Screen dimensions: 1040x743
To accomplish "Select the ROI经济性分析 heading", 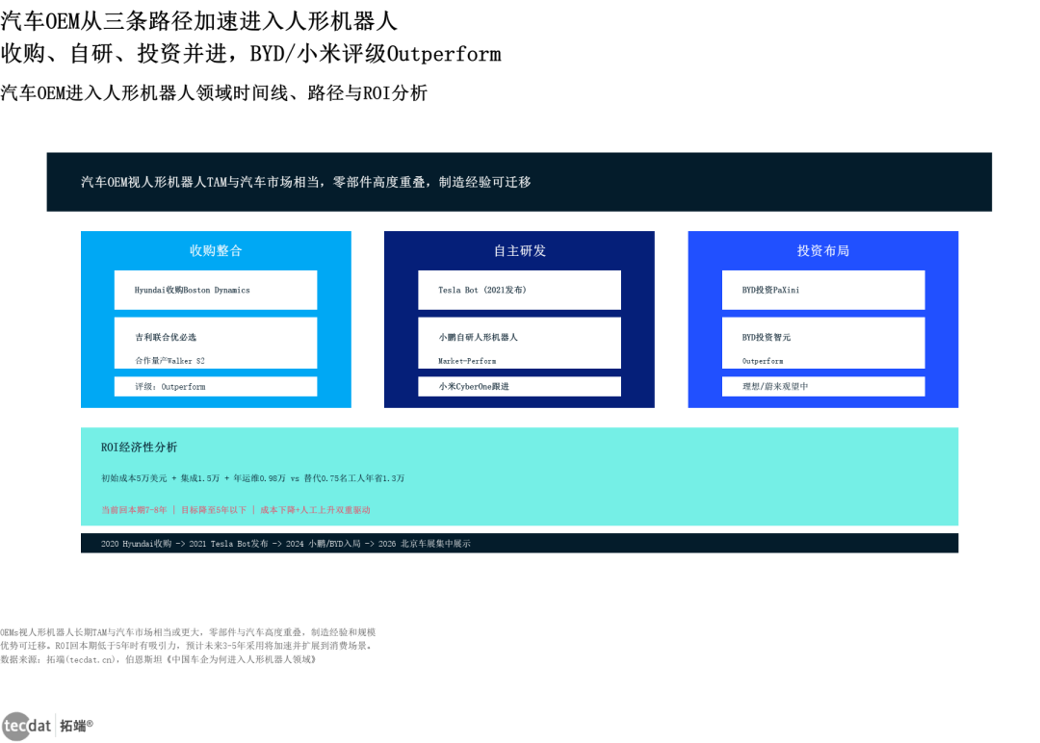I will point(140,448).
